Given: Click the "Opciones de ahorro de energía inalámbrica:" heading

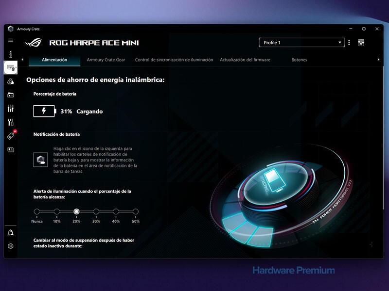Looking at the screenshot, I should click(x=95, y=80).
